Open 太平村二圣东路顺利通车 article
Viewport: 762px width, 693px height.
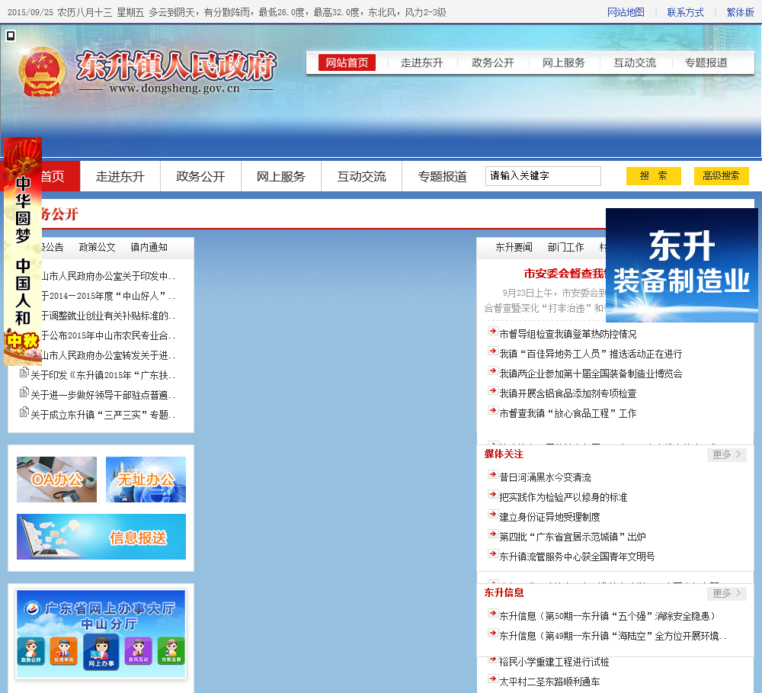(549, 682)
